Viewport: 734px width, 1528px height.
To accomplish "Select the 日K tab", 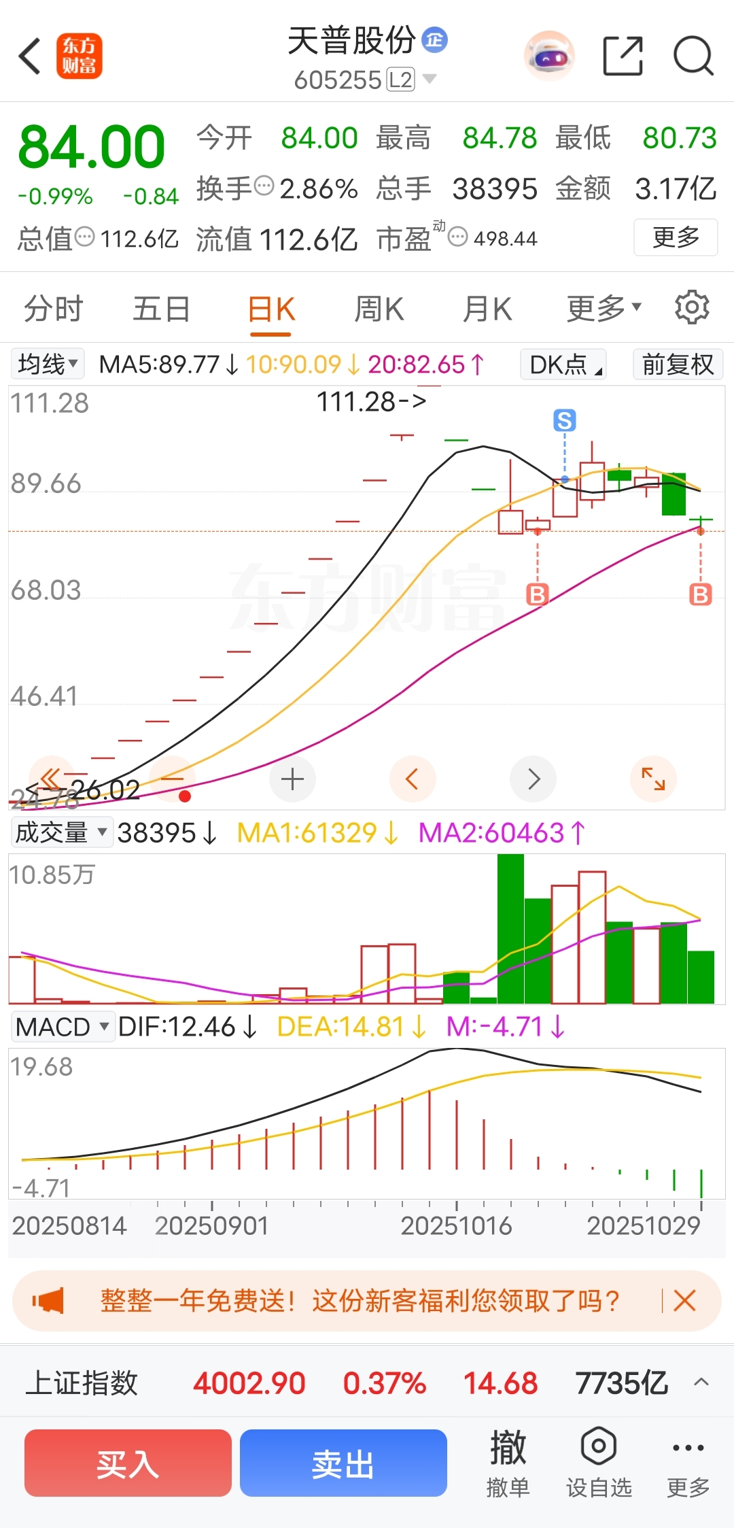I will [271, 309].
